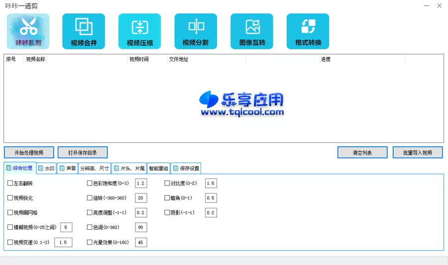
Task: Click the 阴影 value field showing 0.2
Action: pos(211,212)
